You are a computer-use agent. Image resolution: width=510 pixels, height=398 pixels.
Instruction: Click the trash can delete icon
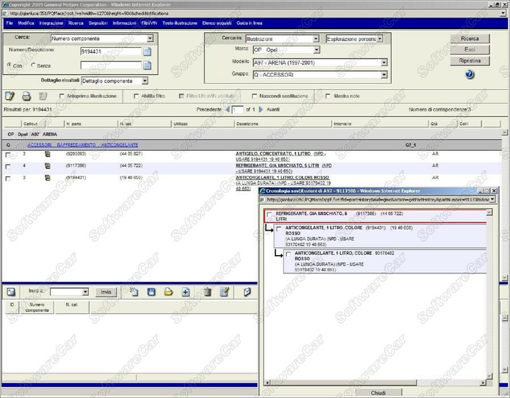pos(207,292)
